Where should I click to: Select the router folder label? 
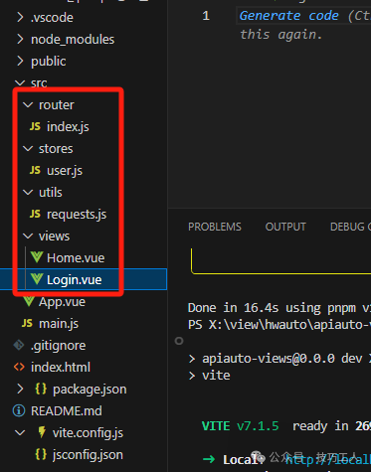57,104
